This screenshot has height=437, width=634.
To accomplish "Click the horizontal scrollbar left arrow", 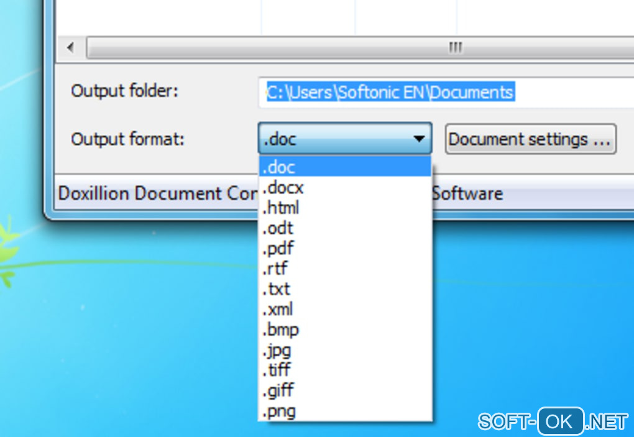I will point(71,48).
